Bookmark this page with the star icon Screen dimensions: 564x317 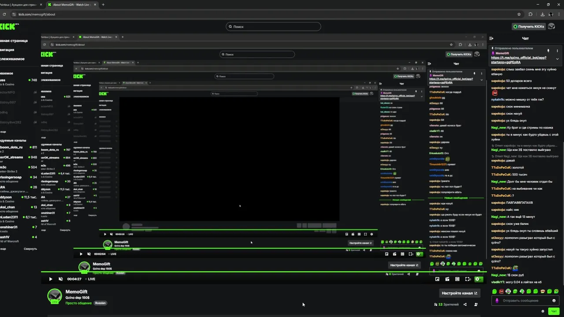(519, 14)
